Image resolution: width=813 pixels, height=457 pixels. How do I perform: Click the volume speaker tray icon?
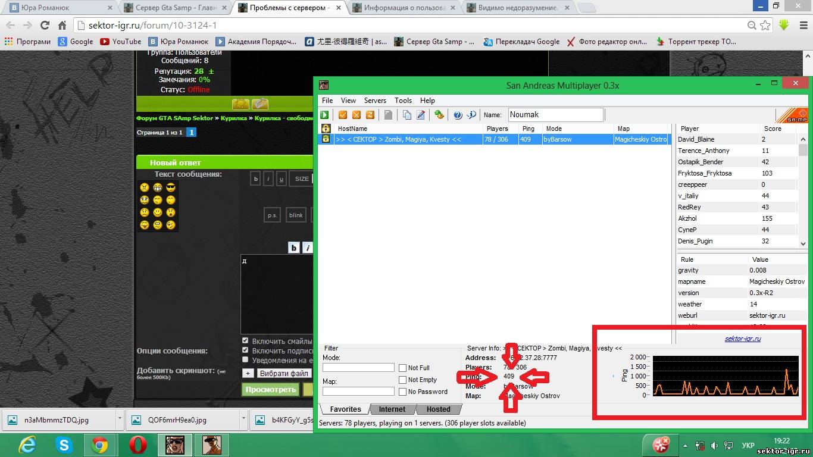point(713,445)
